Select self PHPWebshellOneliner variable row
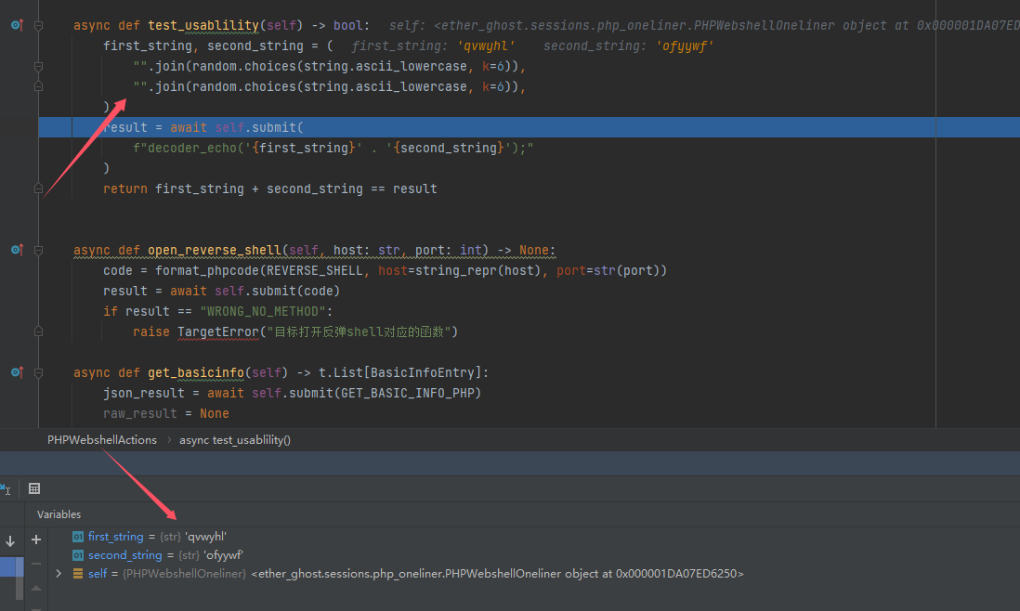This screenshot has width=1020, height=611. click(533, 573)
